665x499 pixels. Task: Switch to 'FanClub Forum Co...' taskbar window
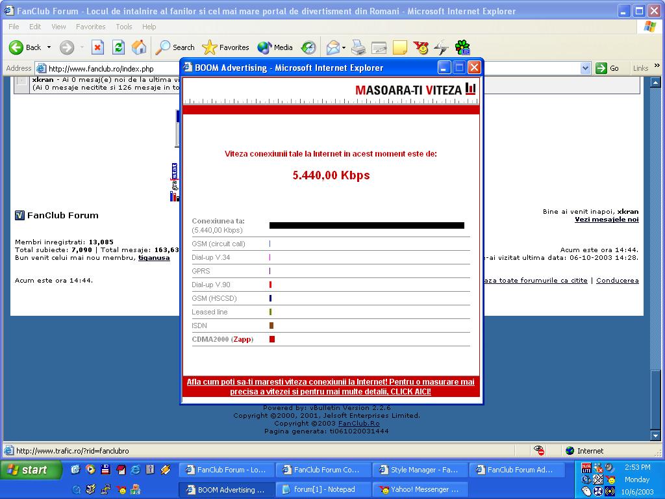[322, 470]
